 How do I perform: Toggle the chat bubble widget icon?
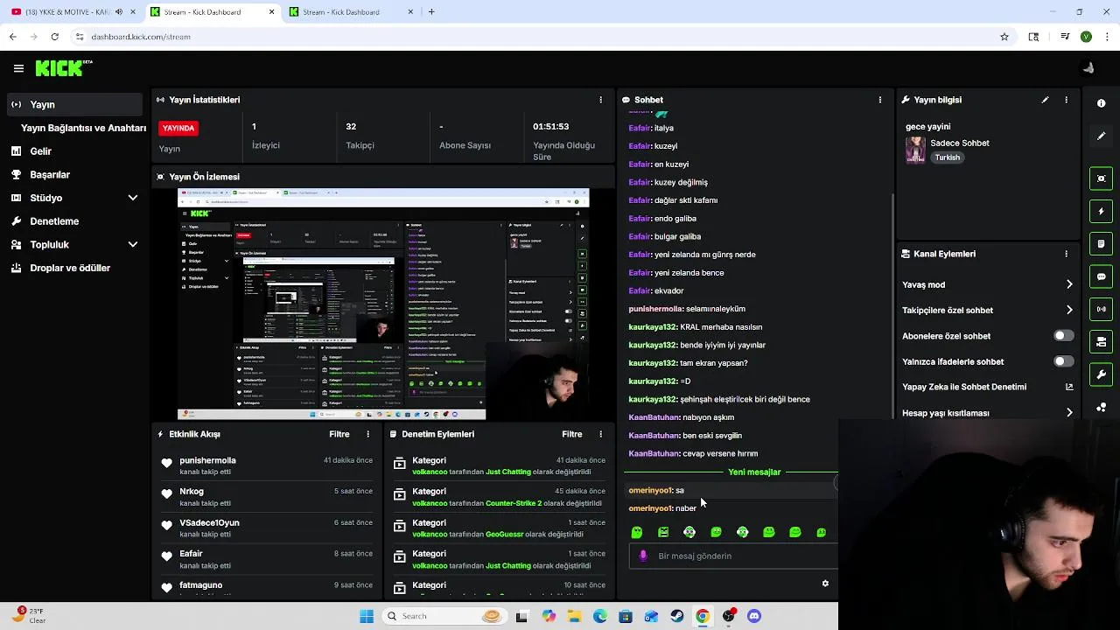tap(1101, 276)
